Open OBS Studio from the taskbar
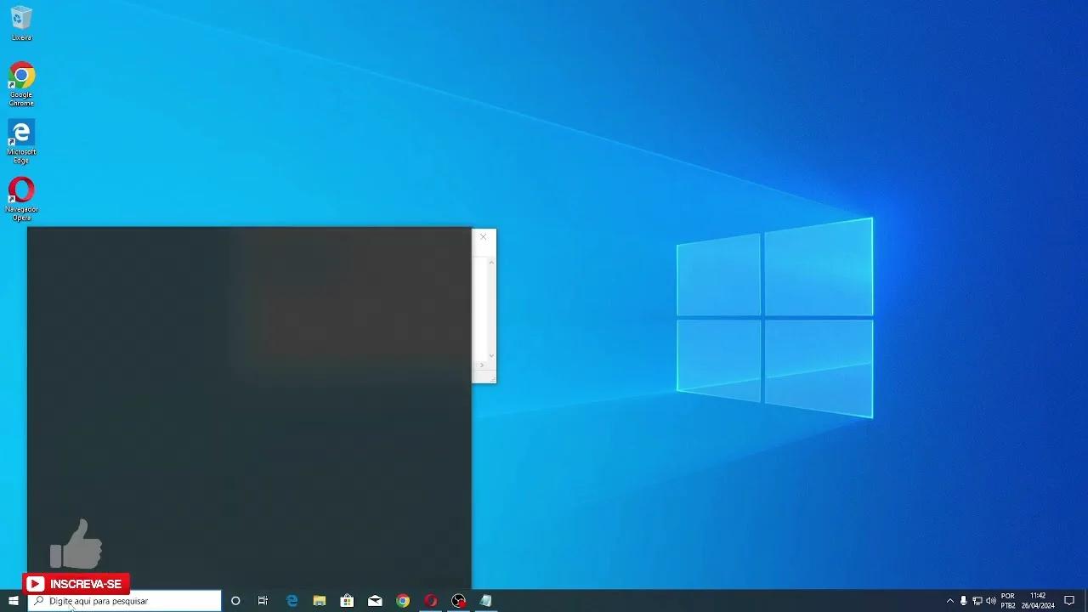Viewport: 1088px width, 612px height. pos(458,601)
